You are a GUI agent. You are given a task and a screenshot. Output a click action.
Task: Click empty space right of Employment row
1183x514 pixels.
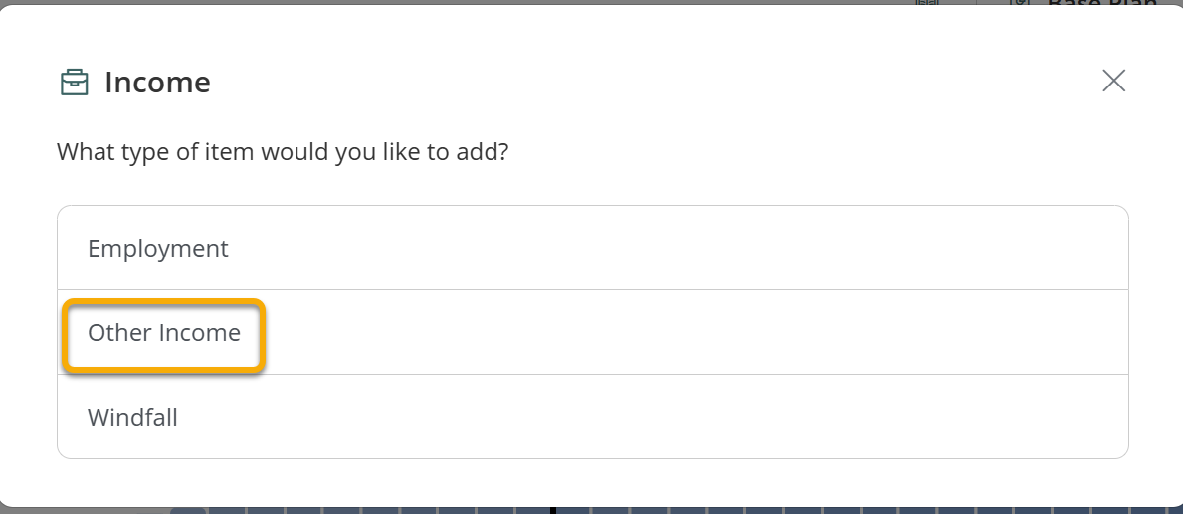tap(696, 248)
